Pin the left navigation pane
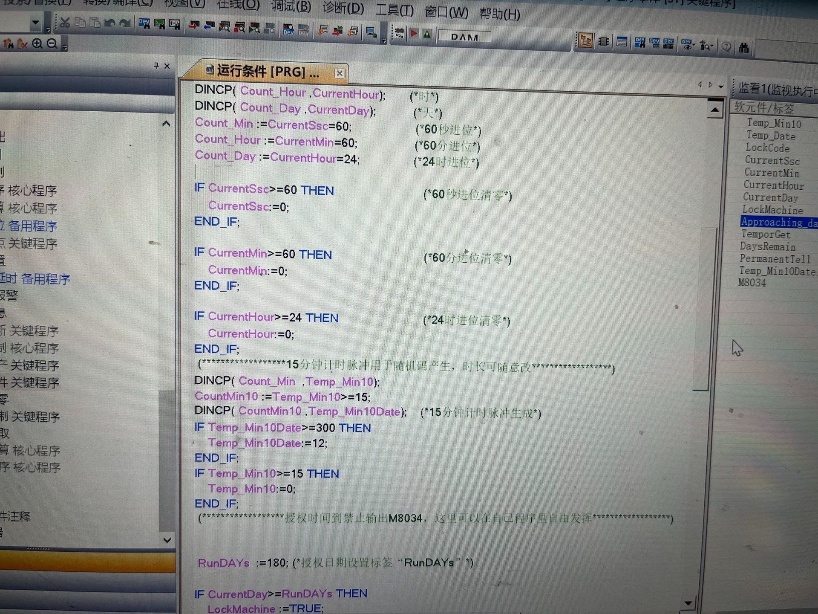The height and width of the screenshot is (614, 818). pos(156,65)
